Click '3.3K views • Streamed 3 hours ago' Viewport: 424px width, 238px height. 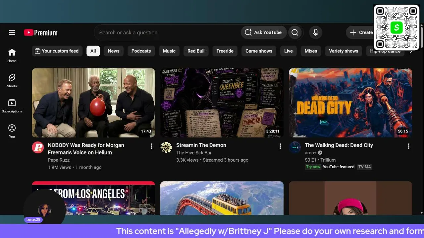tap(212, 160)
